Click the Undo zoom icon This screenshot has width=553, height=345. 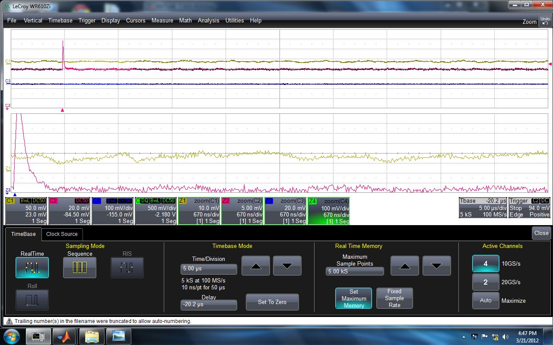pyautogui.click(x=545, y=21)
